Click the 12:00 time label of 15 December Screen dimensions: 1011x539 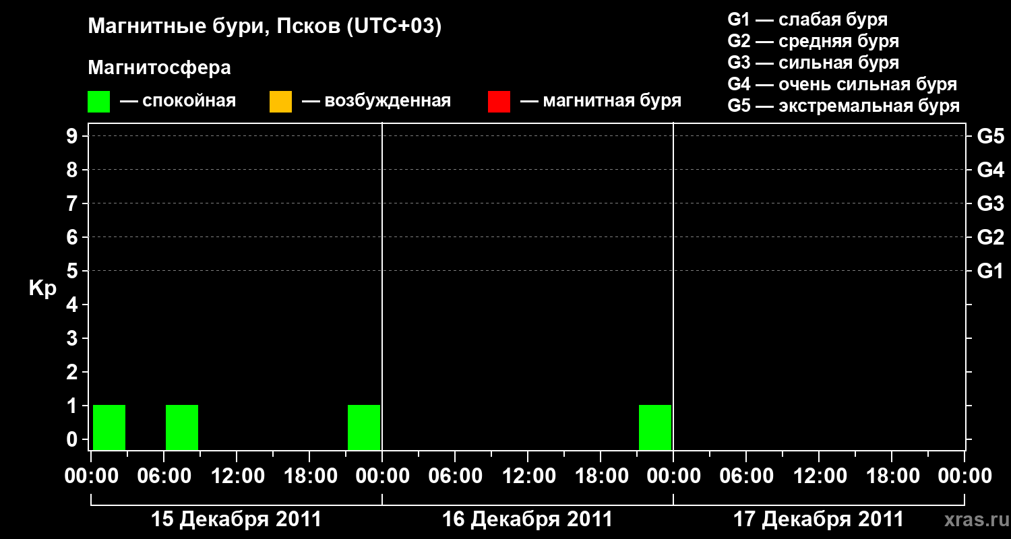237,476
